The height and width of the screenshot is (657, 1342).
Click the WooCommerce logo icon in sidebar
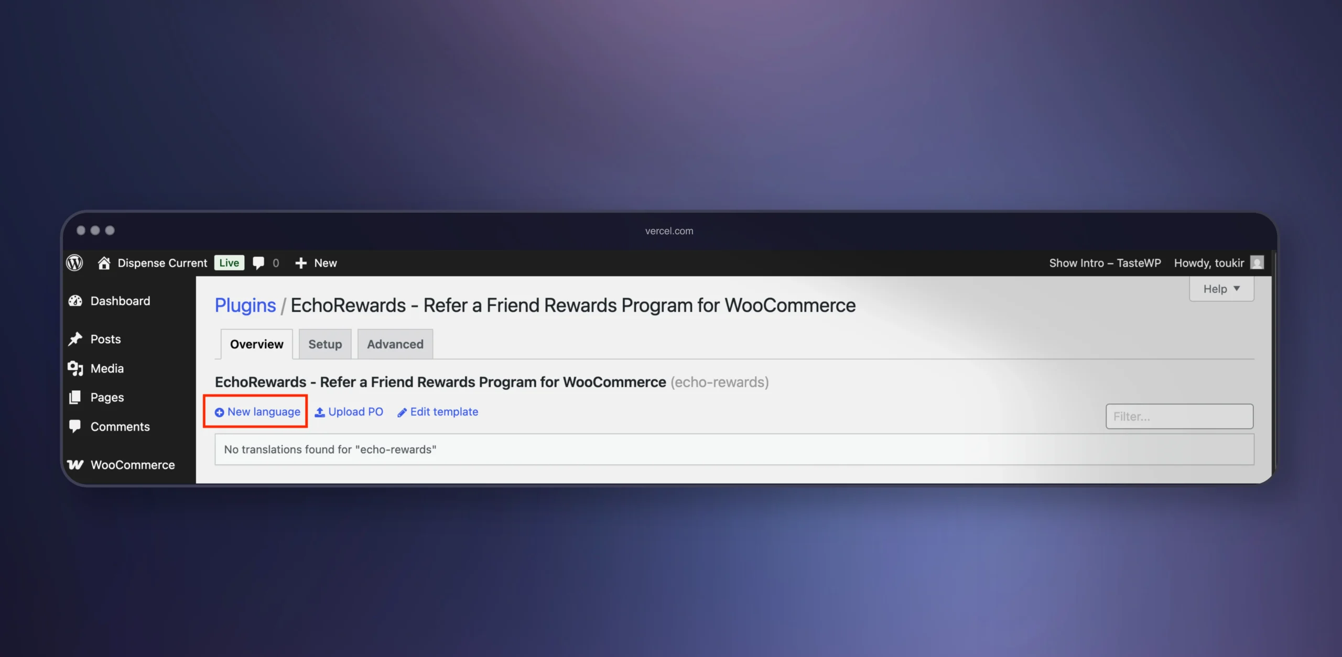(75, 465)
